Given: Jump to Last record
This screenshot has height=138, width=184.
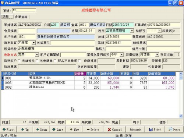Looking at the screenshot, I should pyautogui.click(x=58, y=130).
